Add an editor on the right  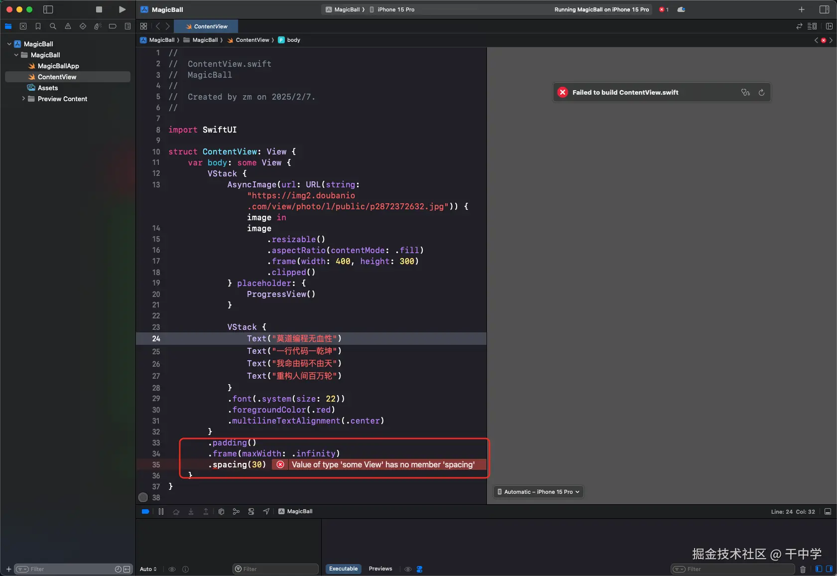[x=829, y=26]
